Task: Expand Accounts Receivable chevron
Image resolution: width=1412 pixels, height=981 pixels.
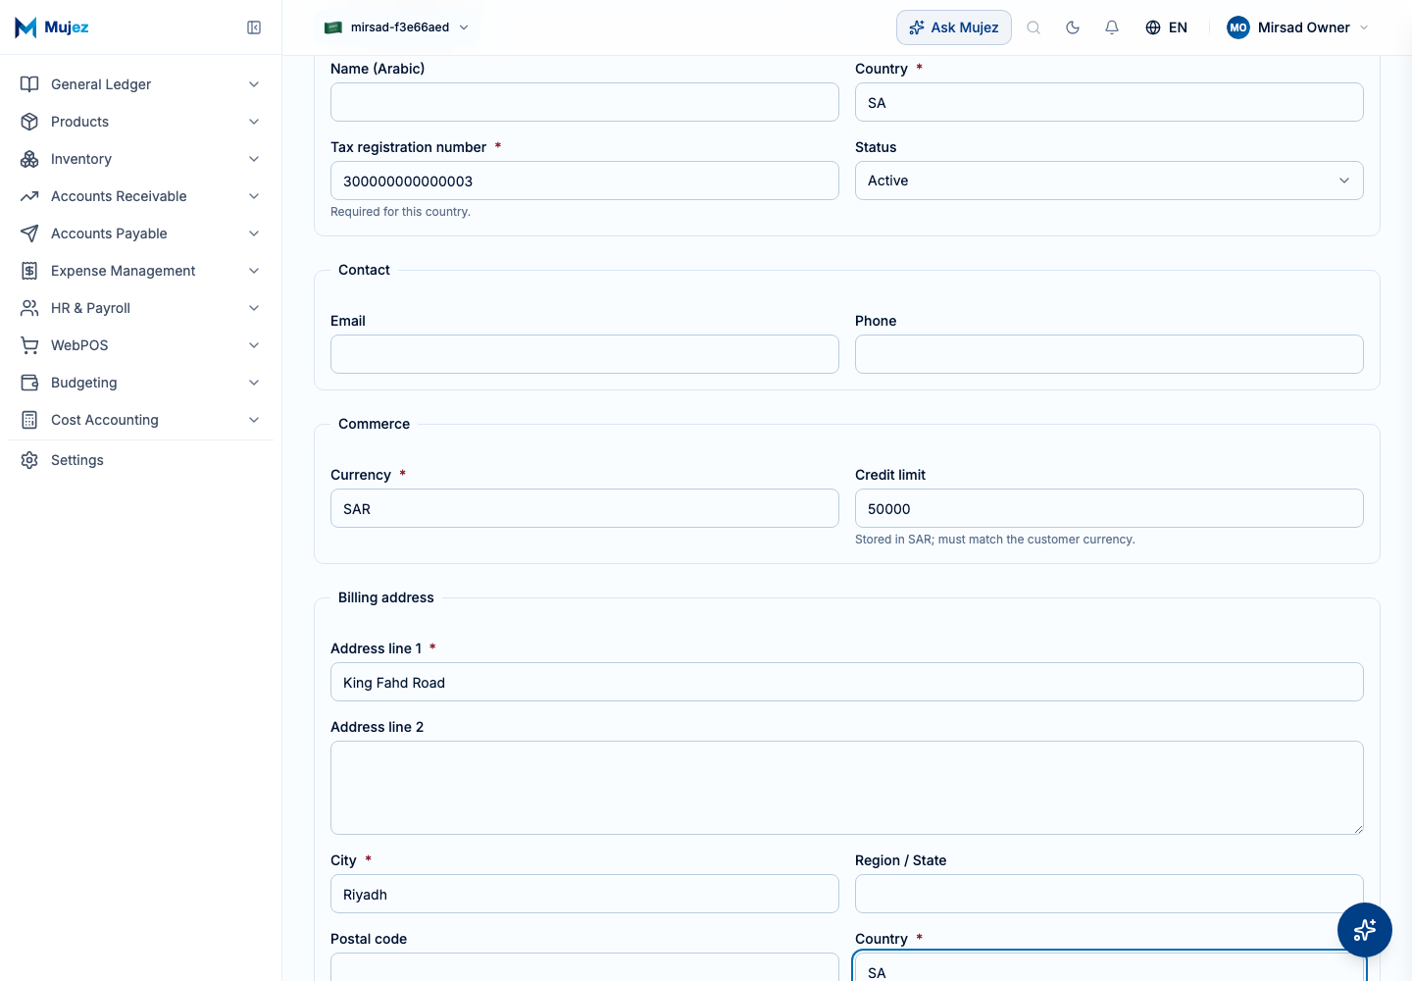Action: tap(254, 196)
